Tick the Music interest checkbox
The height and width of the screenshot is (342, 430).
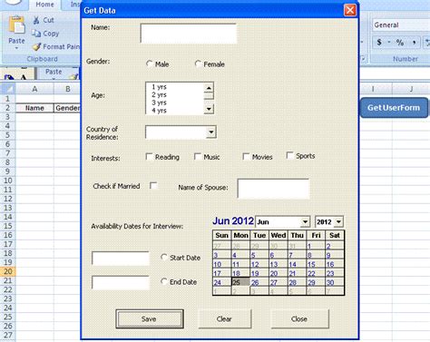(x=198, y=157)
